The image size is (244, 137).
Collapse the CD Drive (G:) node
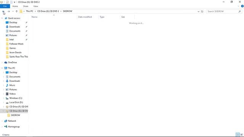click(3, 111)
